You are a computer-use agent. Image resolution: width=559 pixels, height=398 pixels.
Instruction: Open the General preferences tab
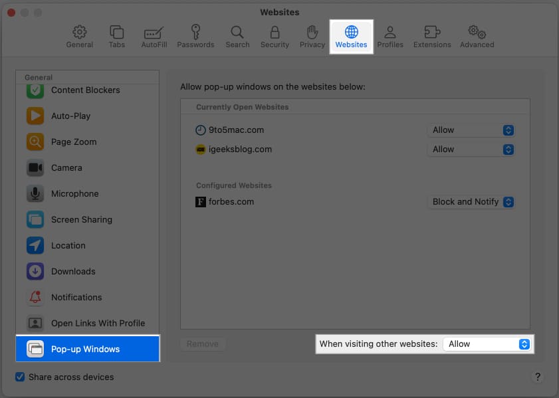pyautogui.click(x=80, y=37)
